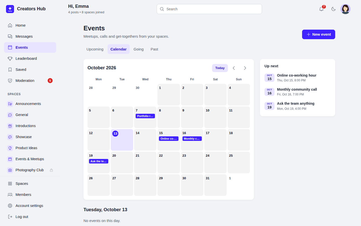Click the Search field
This screenshot has height=226, width=361.
pyautogui.click(x=209, y=9)
